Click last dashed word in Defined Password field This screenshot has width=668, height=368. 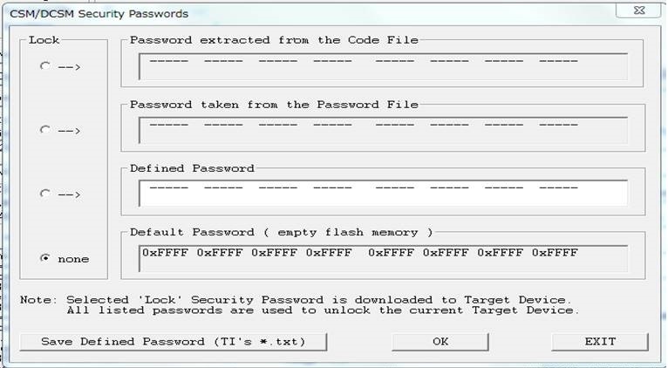(558, 188)
